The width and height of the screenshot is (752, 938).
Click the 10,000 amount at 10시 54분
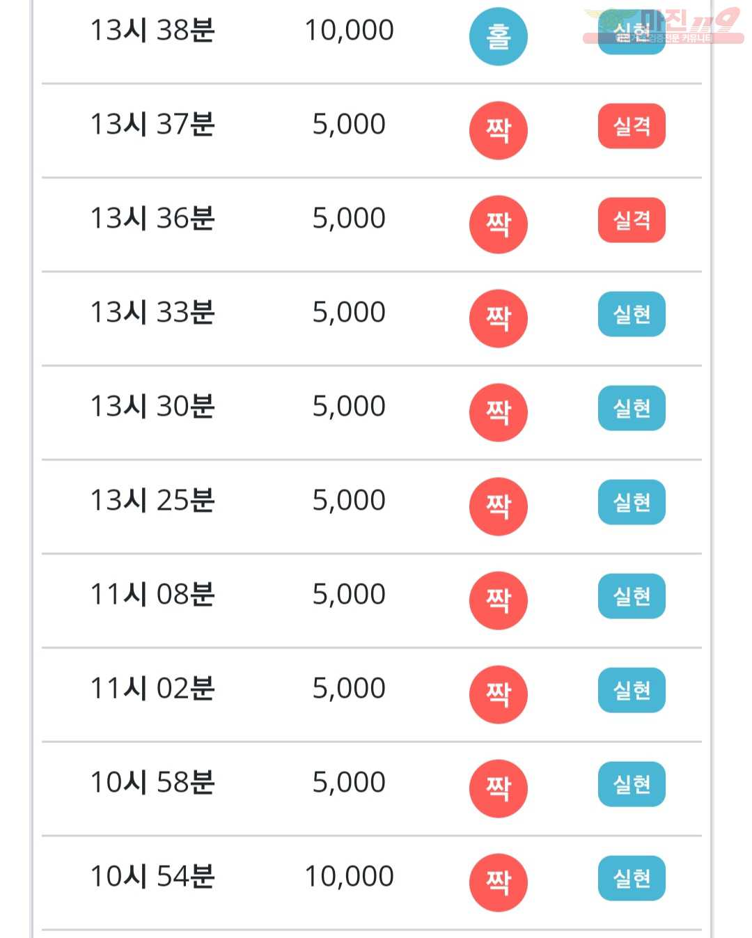[350, 876]
